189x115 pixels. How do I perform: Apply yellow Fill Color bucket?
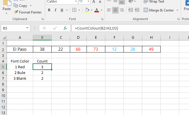click(x=87, y=10)
